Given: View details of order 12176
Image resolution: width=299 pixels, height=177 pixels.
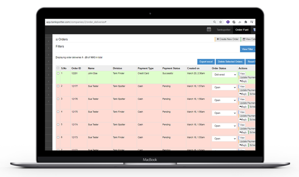Looking at the screenshot, I should (242, 99).
